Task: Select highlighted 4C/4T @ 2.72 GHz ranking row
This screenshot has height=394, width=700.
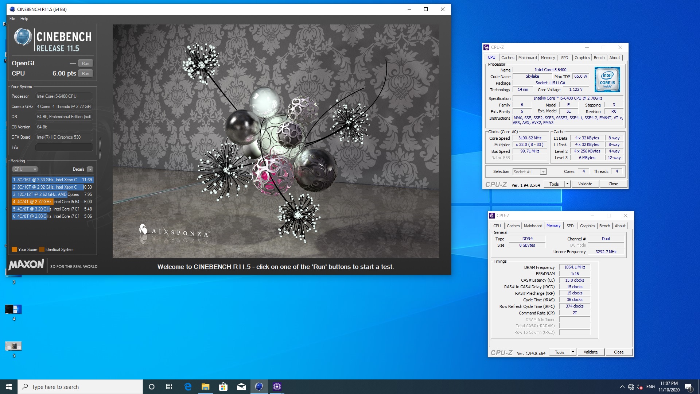Action: 52,202
